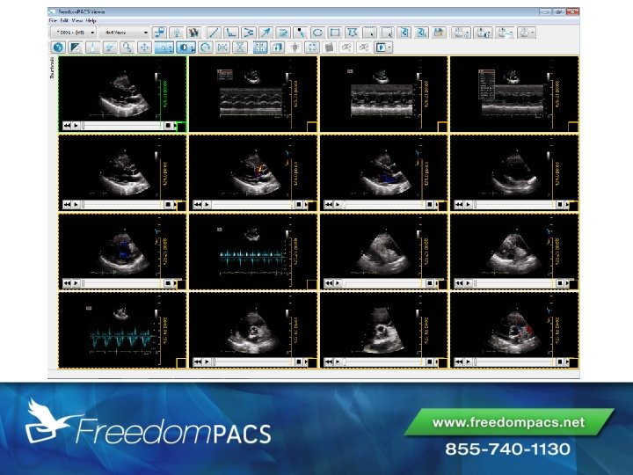This screenshot has height=475, width=633.
Task: Select the window level contrast tool
Action: pos(76,47)
